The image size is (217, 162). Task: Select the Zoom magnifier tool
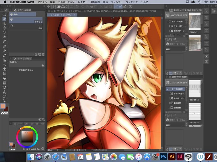[4, 14]
